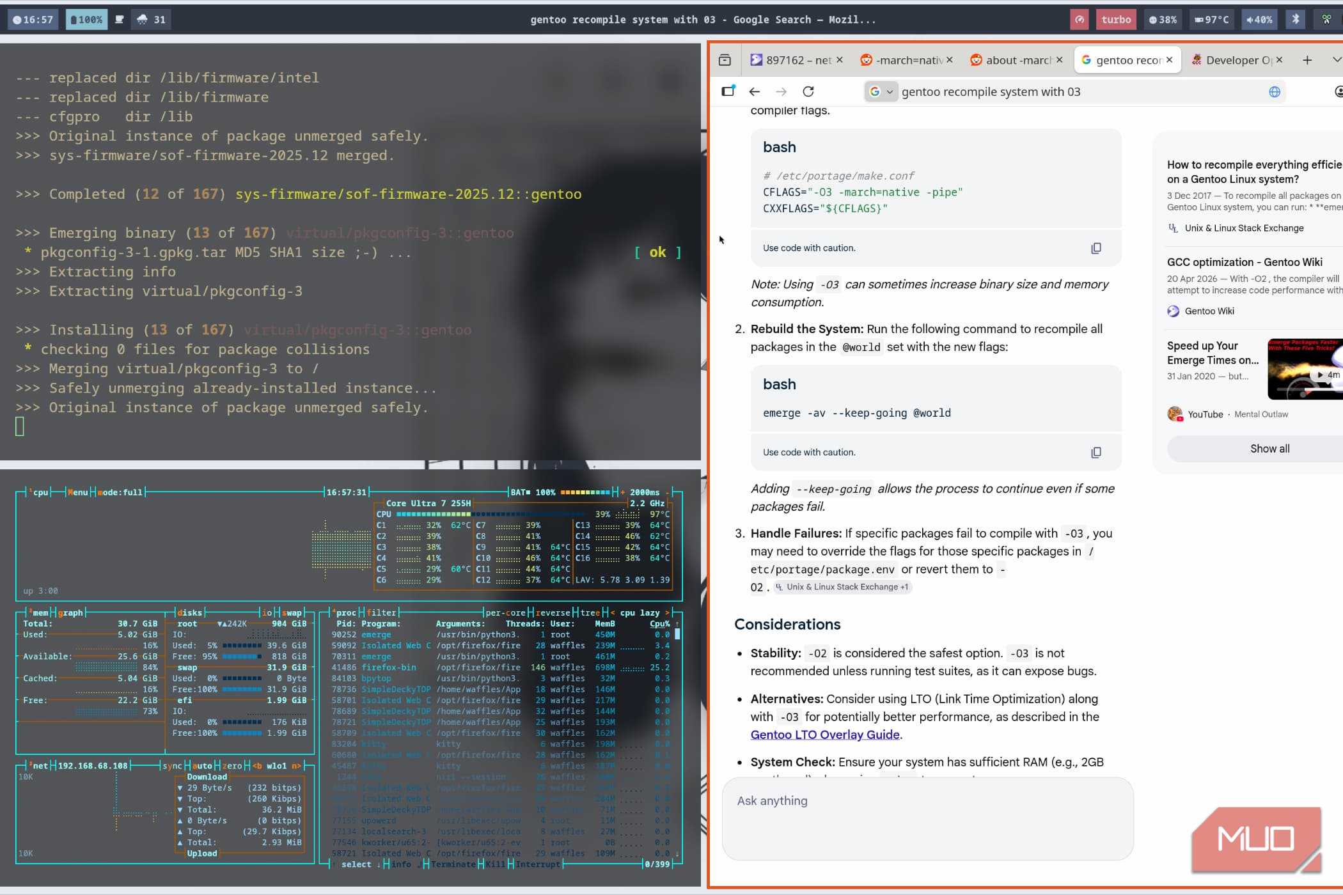This screenshot has width=1343, height=895.
Task: Open a new tab with plus icon
Action: (x=1307, y=60)
